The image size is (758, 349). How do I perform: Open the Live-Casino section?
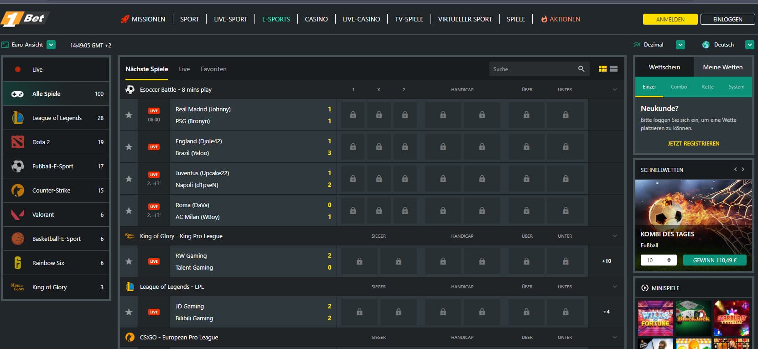click(x=361, y=19)
